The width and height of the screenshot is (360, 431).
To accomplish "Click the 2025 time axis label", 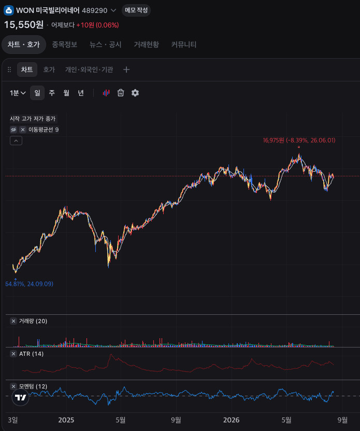I will point(66,420).
